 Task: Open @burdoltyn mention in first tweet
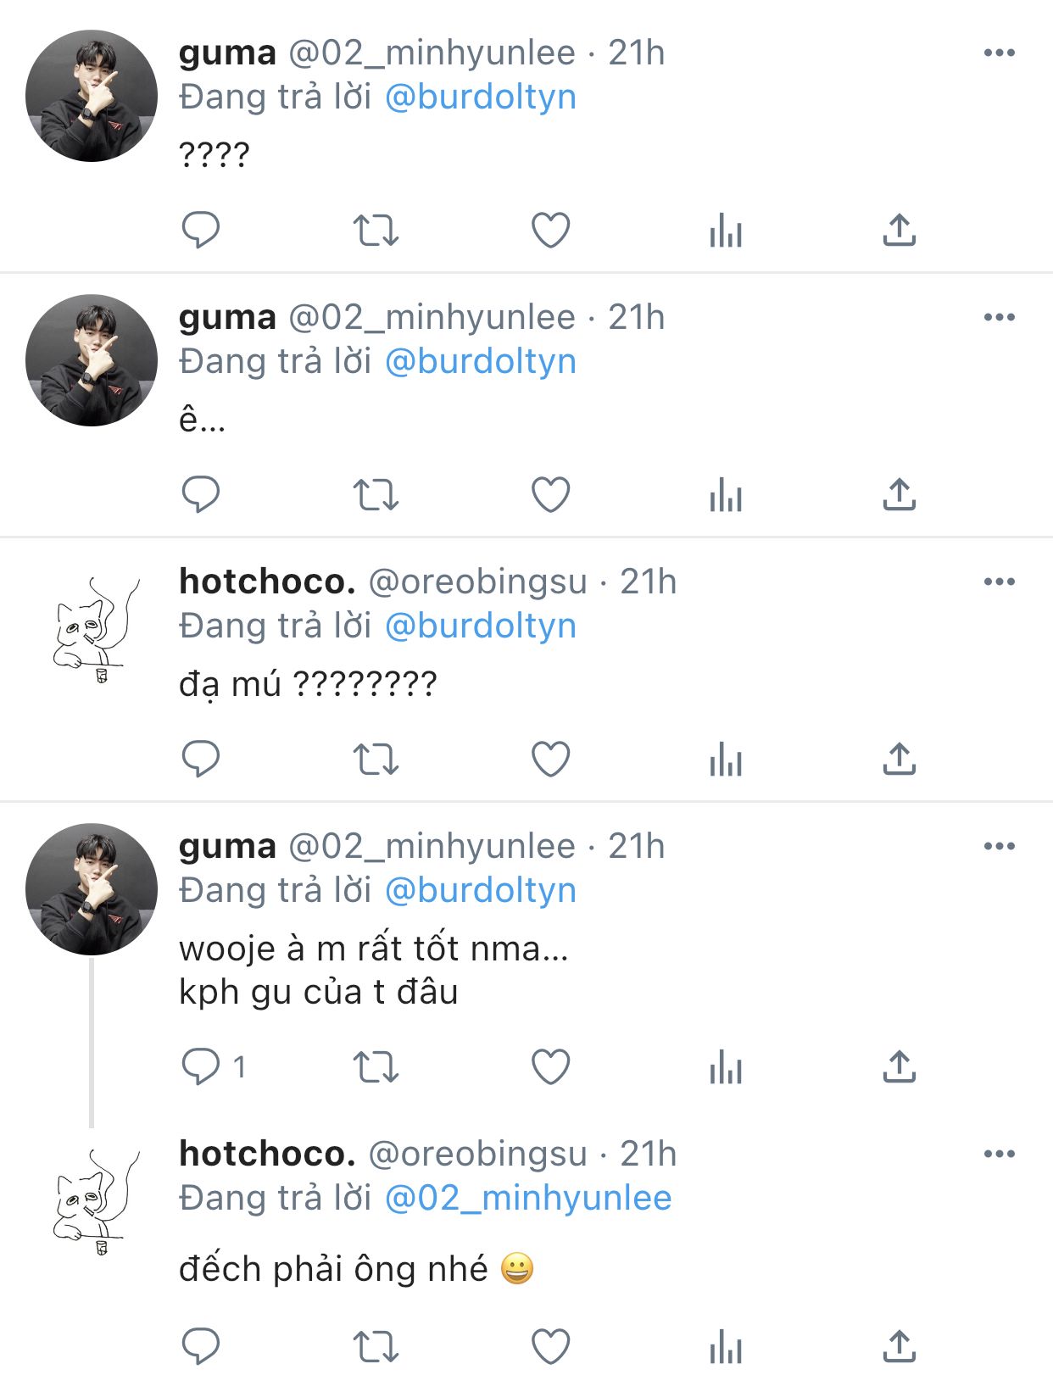[481, 97]
